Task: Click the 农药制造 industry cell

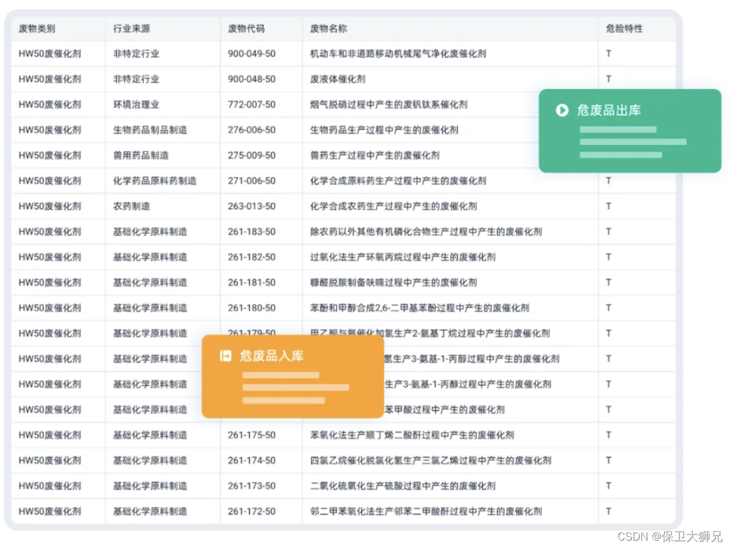Action: [x=132, y=206]
